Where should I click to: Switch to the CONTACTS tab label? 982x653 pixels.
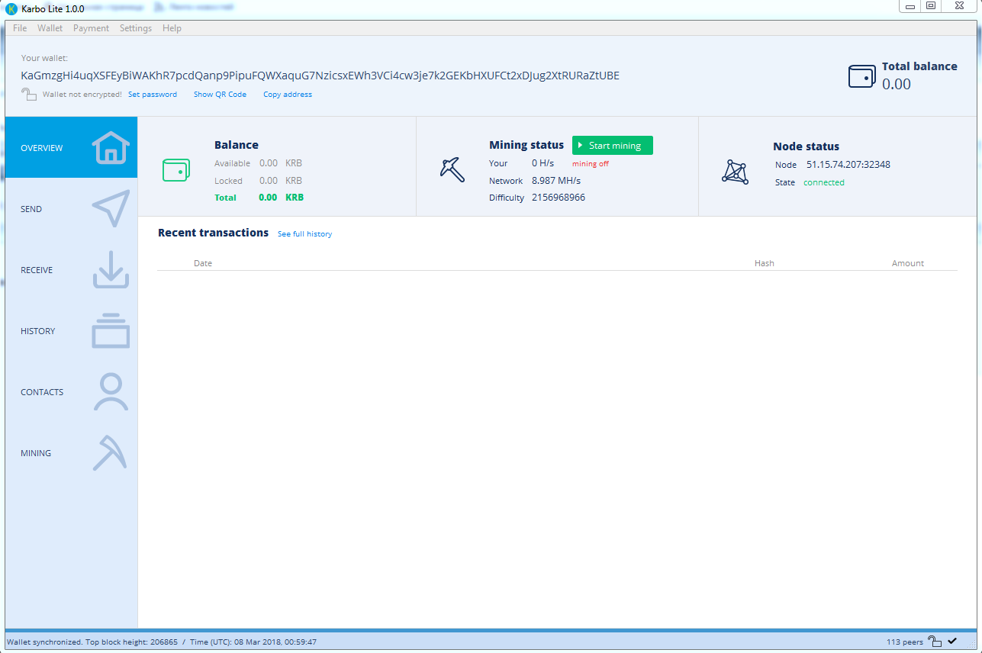42,392
